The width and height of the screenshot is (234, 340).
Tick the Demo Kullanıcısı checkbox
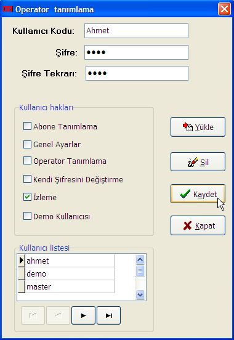[27, 216]
